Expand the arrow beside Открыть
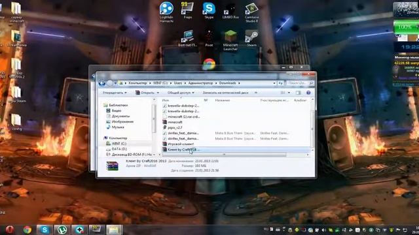The height and width of the screenshot is (235, 419). click(158, 93)
